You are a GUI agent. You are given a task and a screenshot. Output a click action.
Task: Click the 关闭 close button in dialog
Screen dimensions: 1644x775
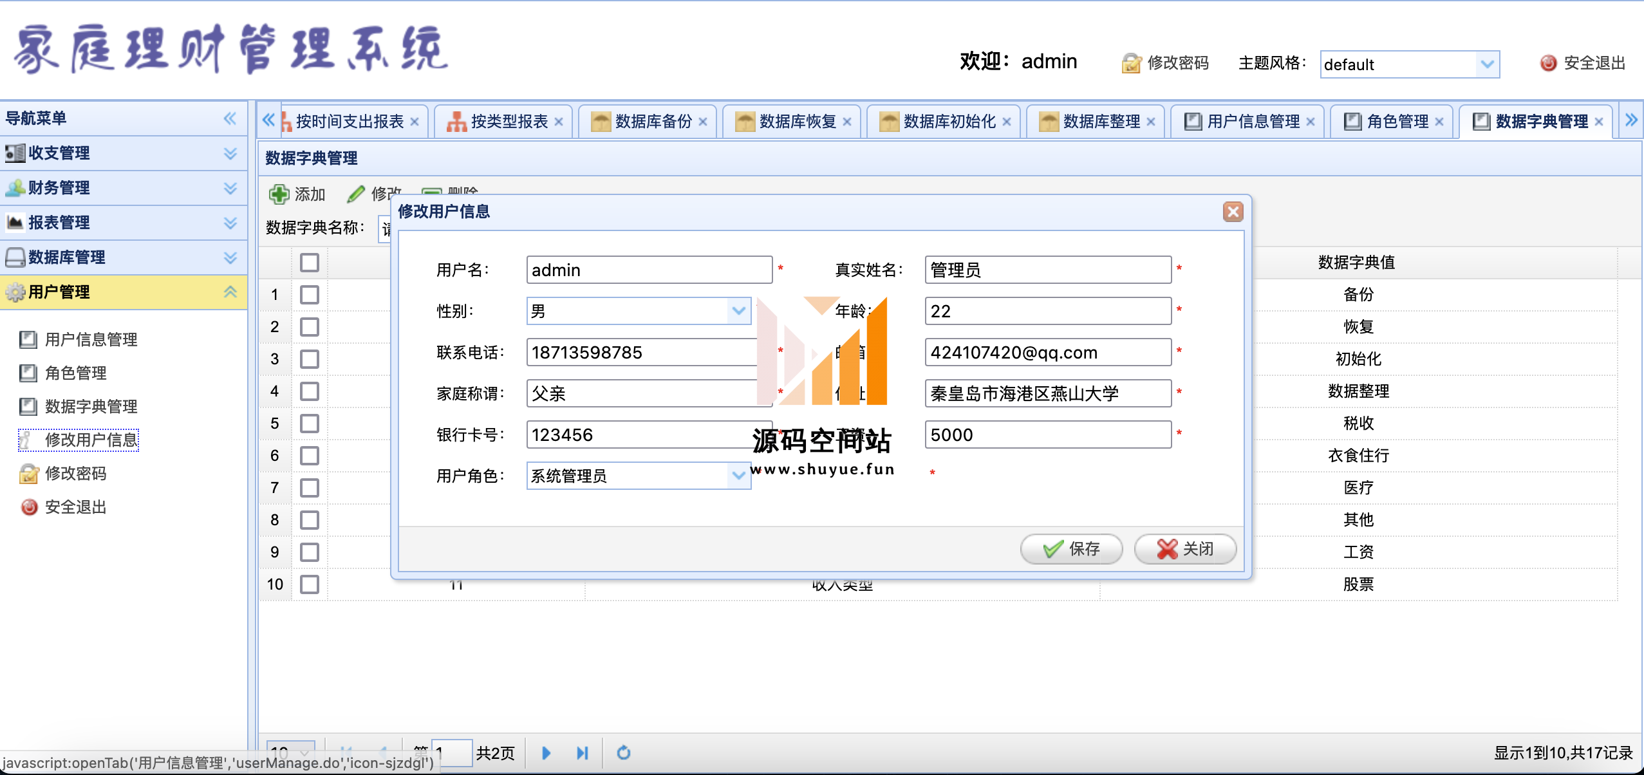[x=1184, y=548]
